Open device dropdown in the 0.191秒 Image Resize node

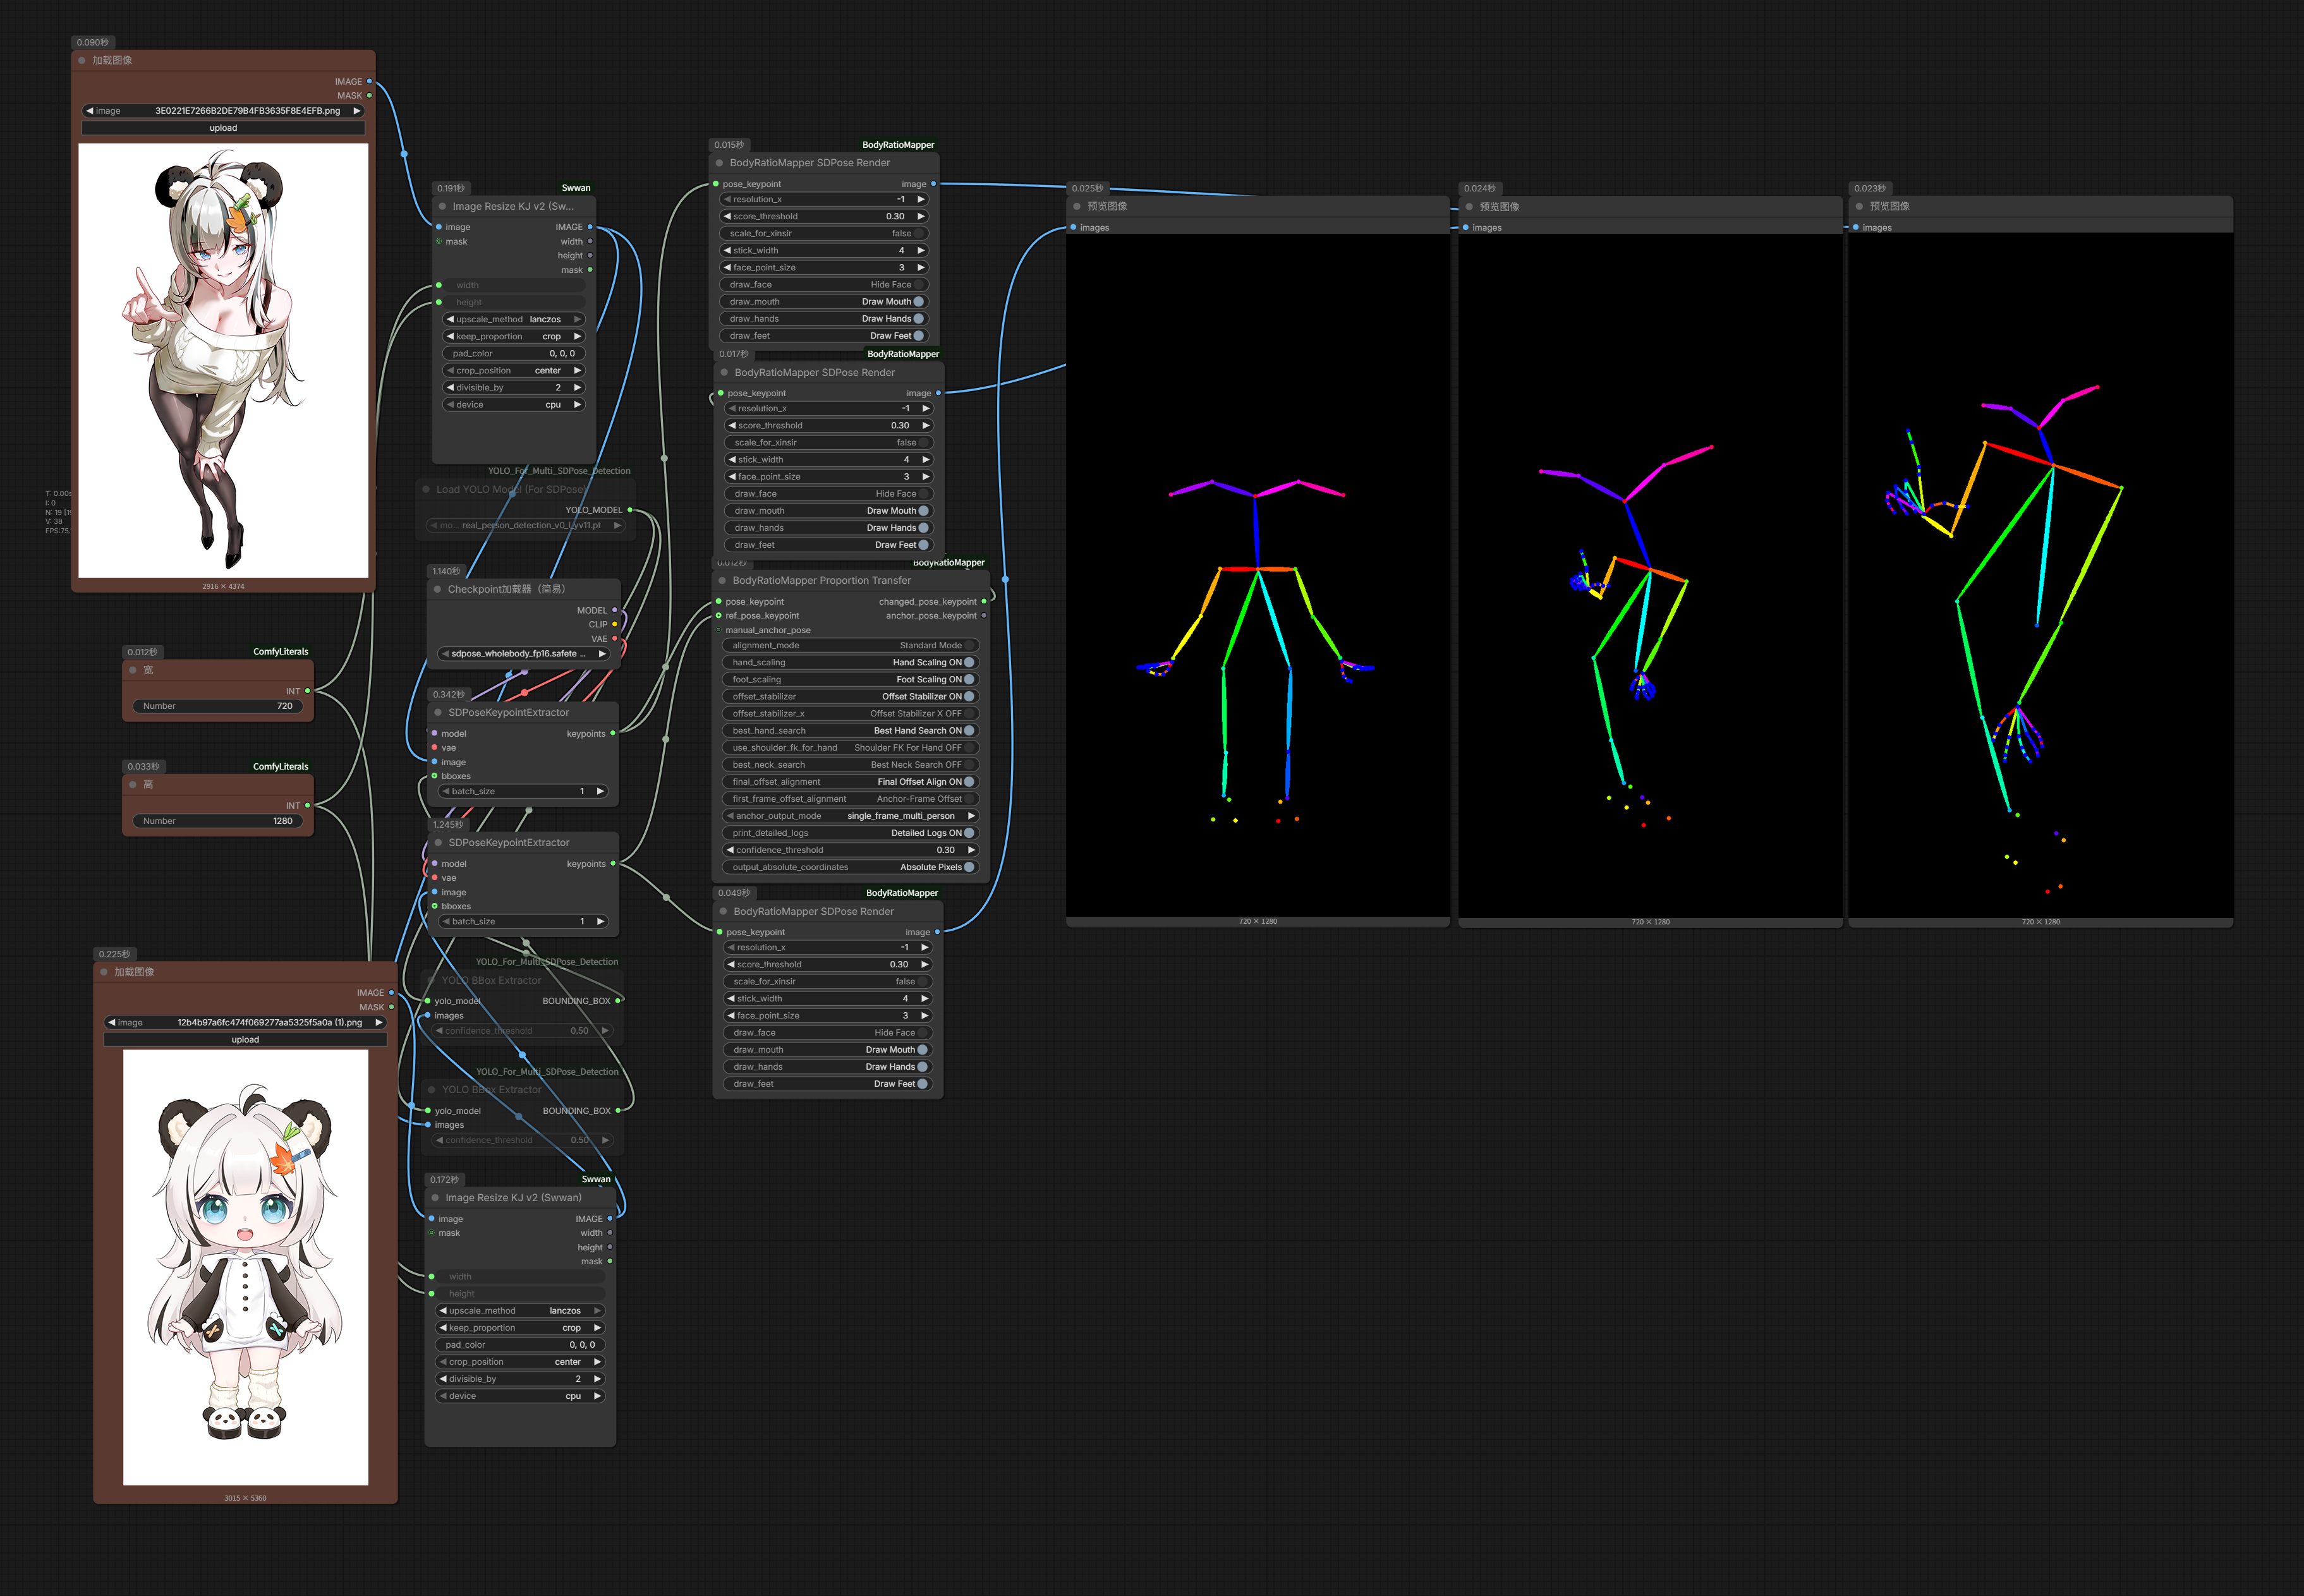point(513,405)
